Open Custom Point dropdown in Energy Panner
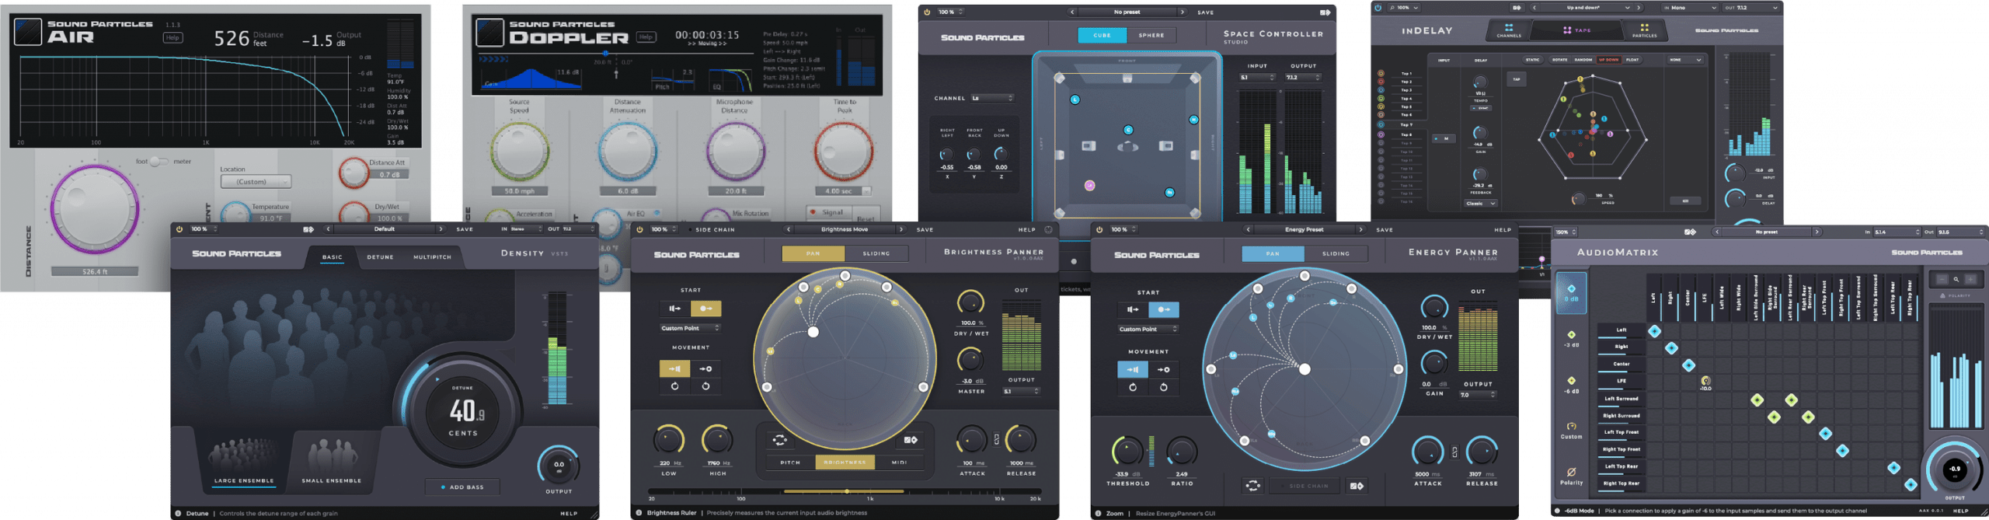Screen dimensions: 1989x520 [x=1148, y=329]
